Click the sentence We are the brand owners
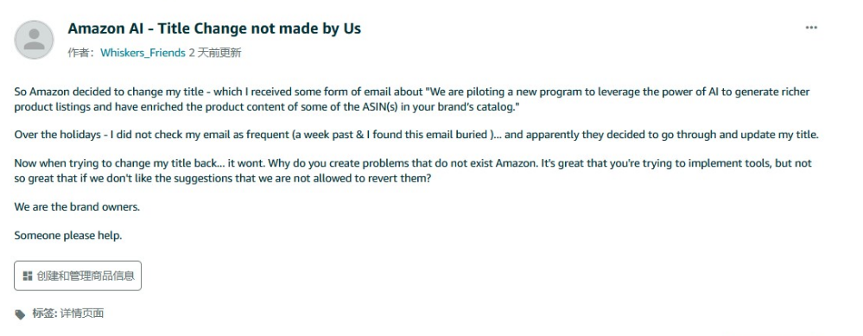 (77, 207)
